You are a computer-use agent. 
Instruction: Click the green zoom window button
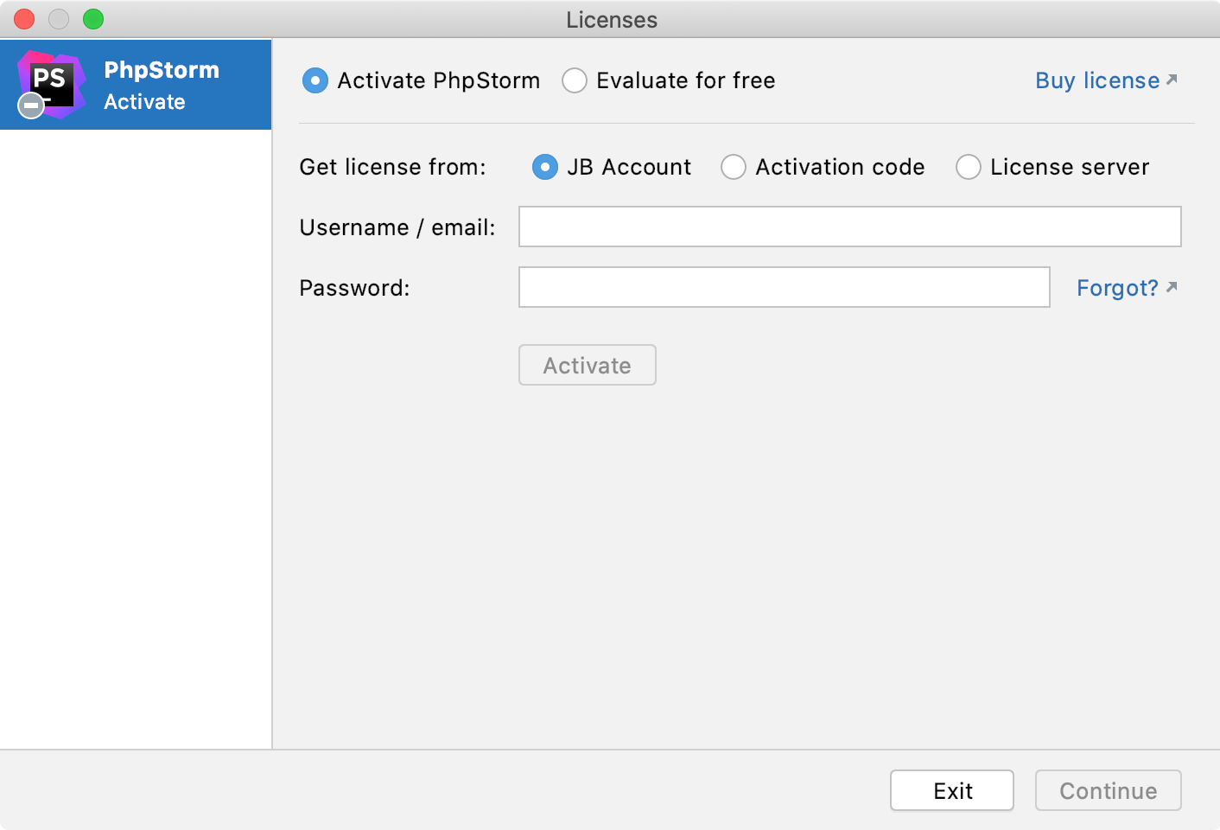coord(93,19)
